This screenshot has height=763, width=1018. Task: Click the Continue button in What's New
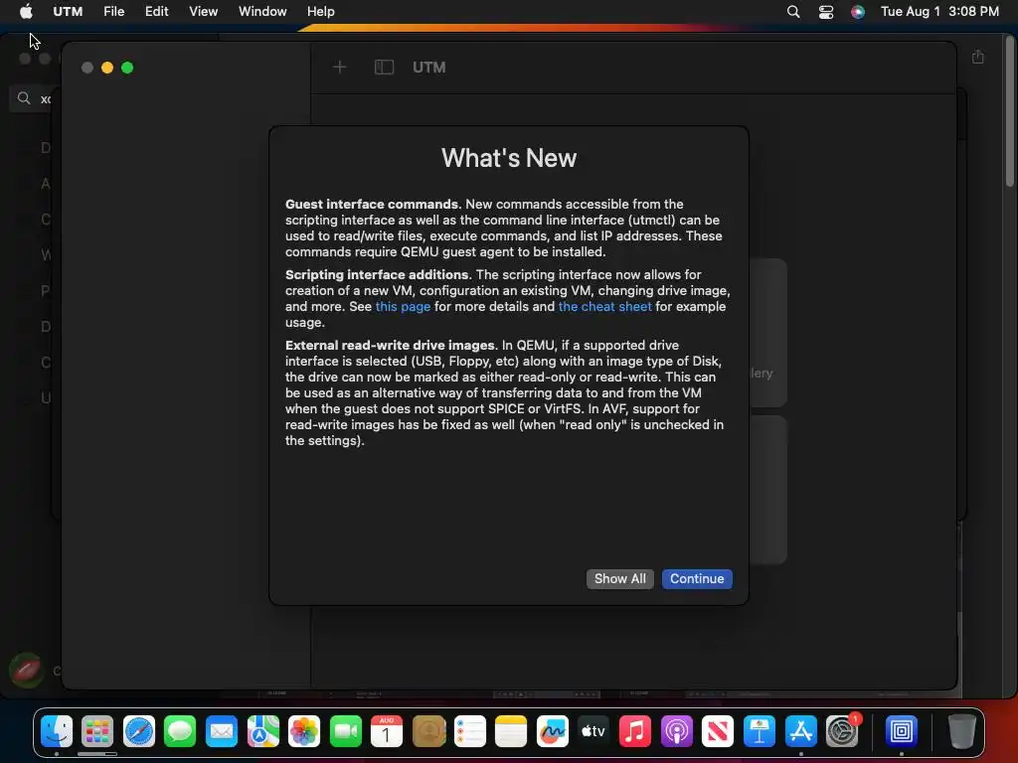(x=697, y=579)
